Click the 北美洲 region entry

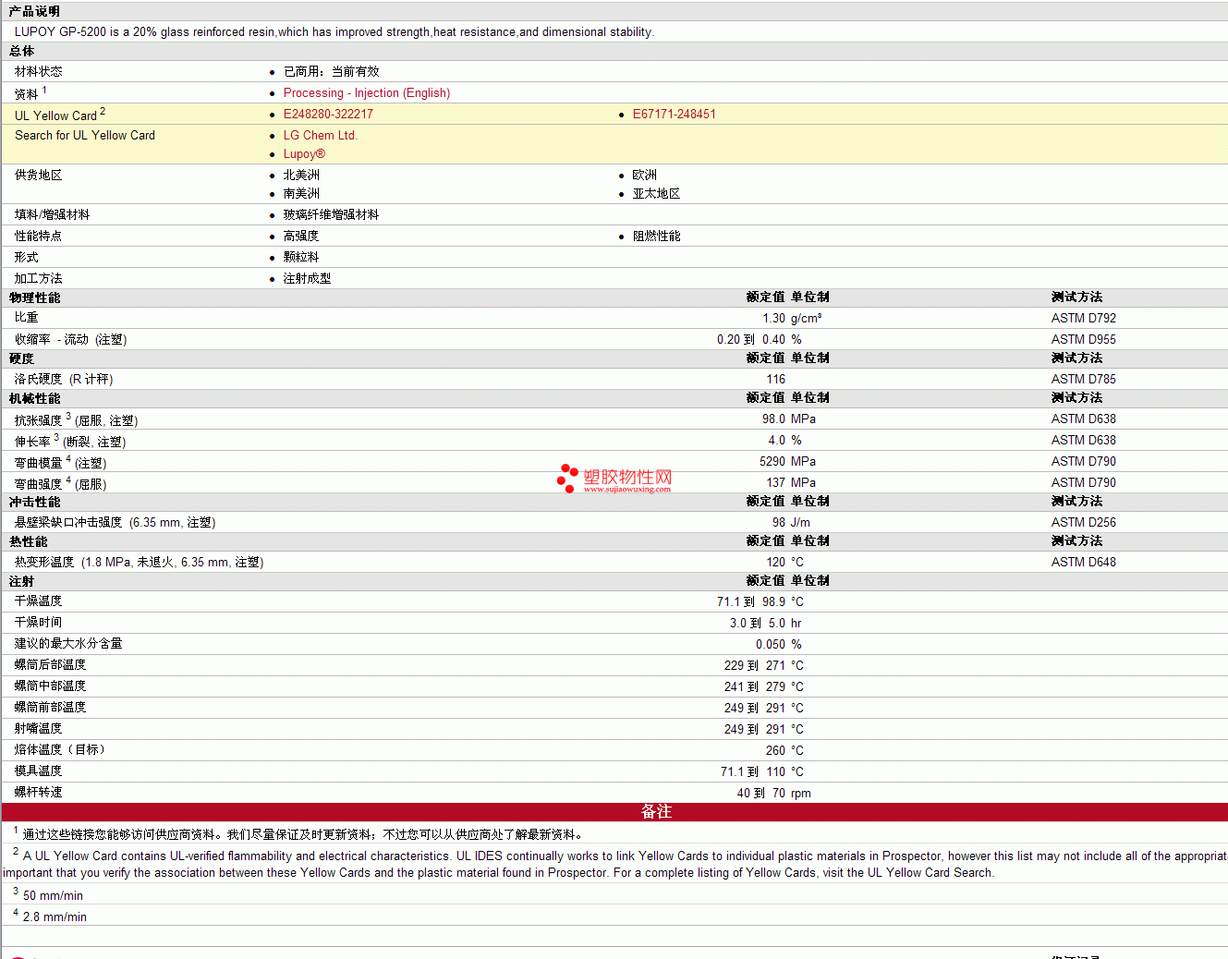point(301,176)
